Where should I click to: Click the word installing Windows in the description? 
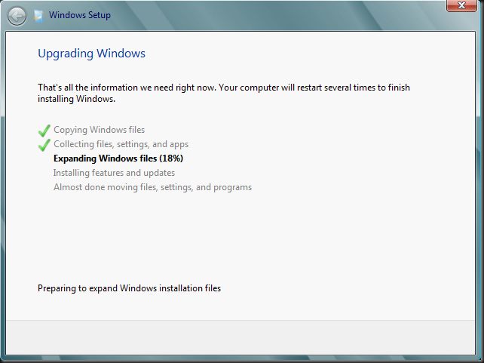pyautogui.click(x=76, y=99)
